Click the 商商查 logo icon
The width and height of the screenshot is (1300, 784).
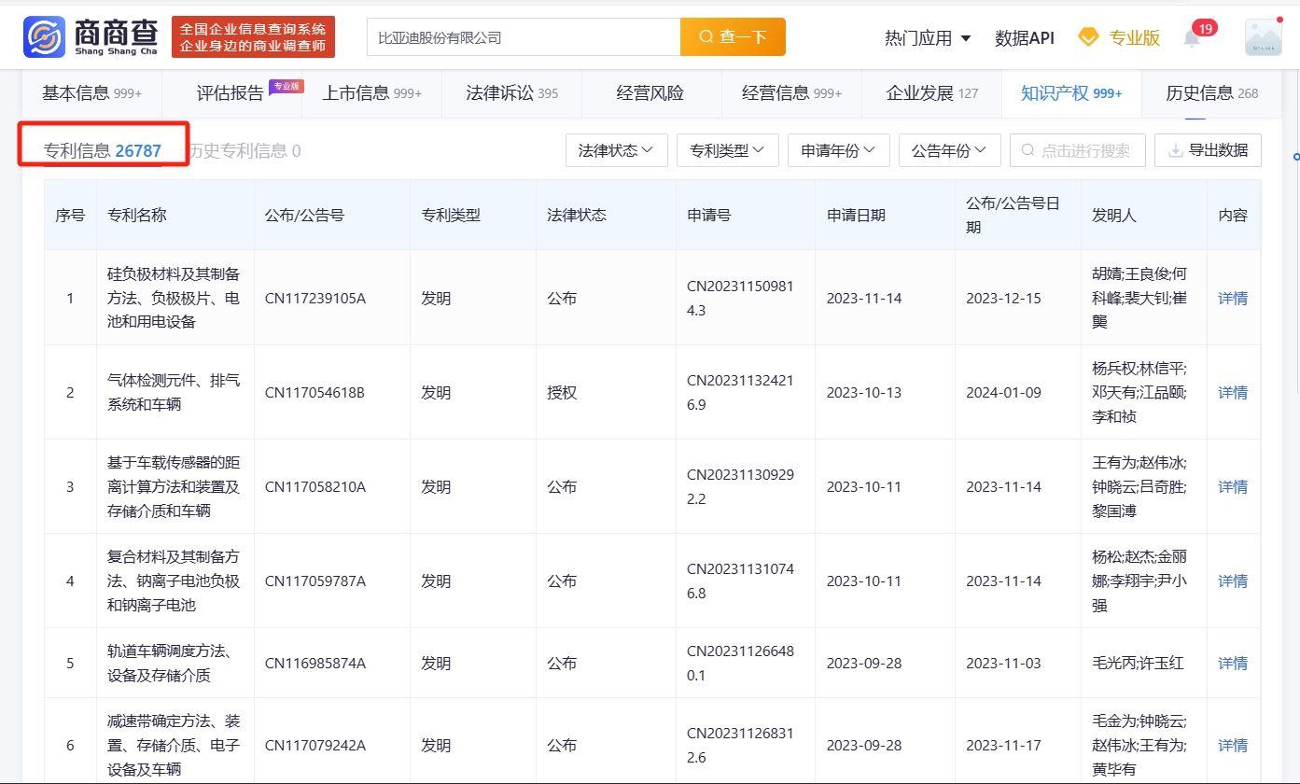point(44,36)
